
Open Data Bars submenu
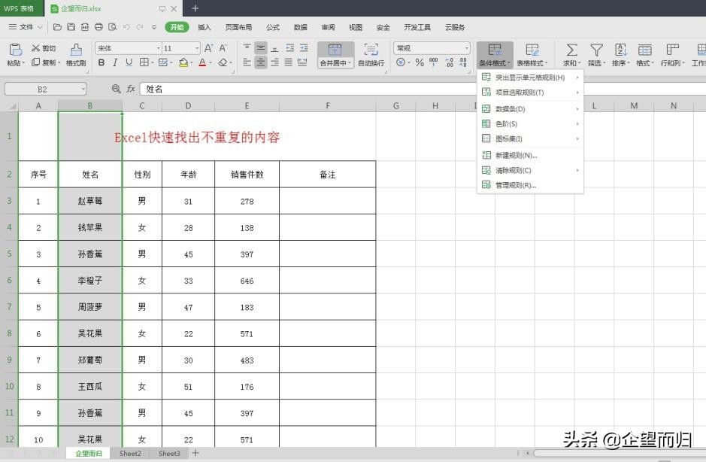[x=530, y=109]
